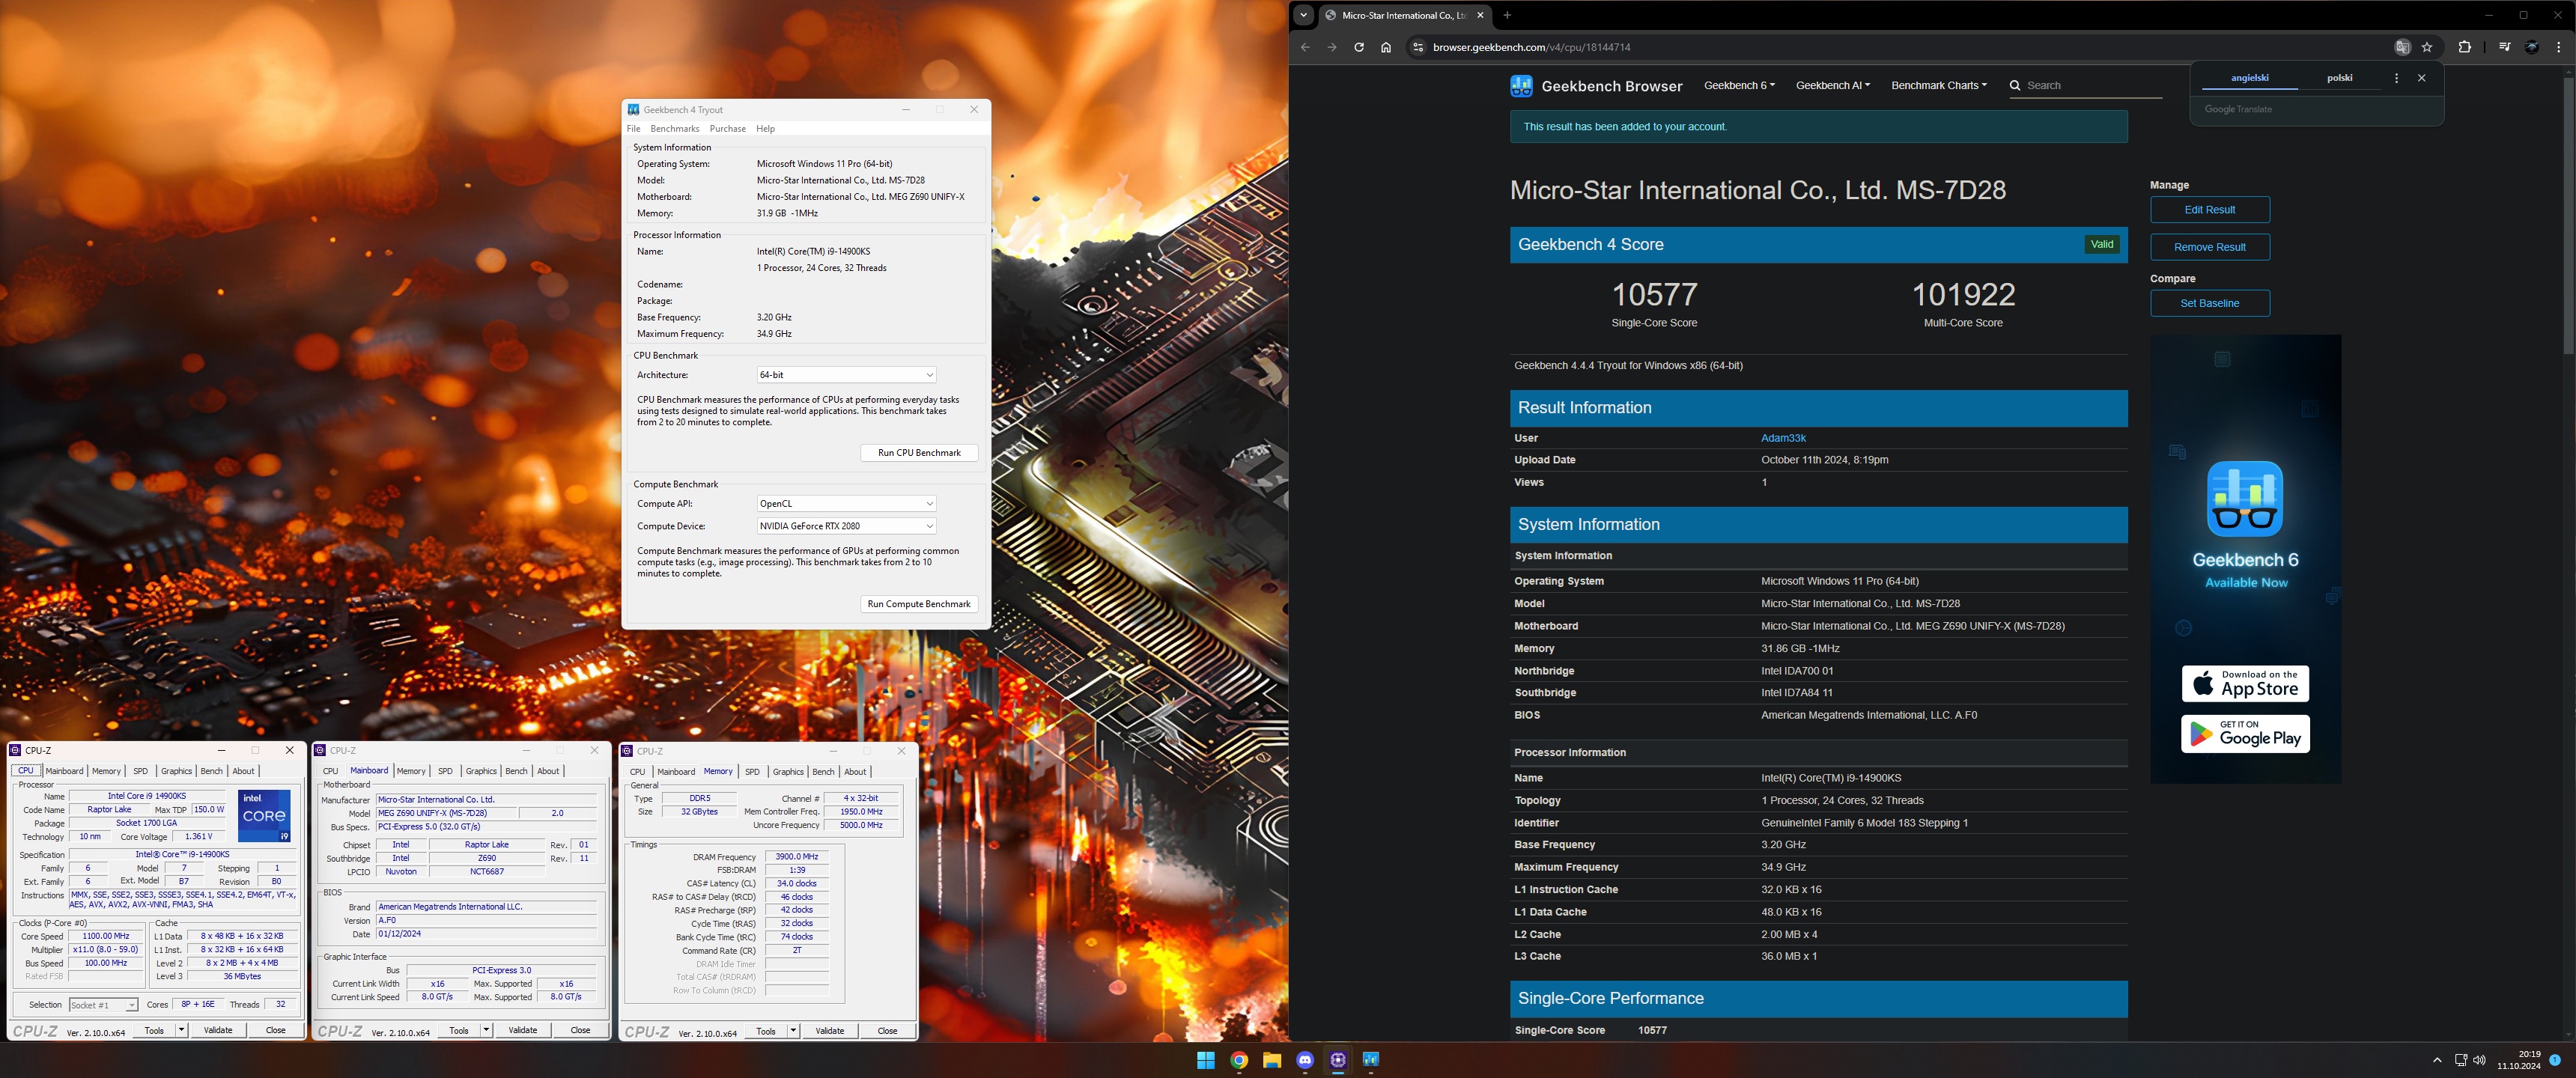Image resolution: width=2576 pixels, height=1078 pixels.
Task: Close the Micro-Star International browser tab
Action: (x=1481, y=15)
